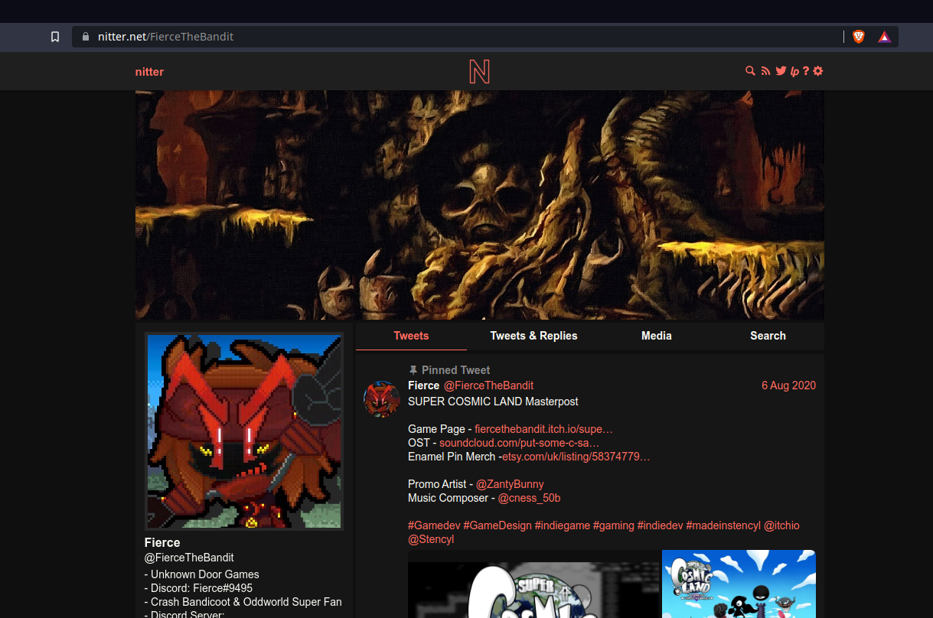Viewport: 933px width, 618px height.
Task: Open the #GameDesign hashtag
Action: click(497, 525)
